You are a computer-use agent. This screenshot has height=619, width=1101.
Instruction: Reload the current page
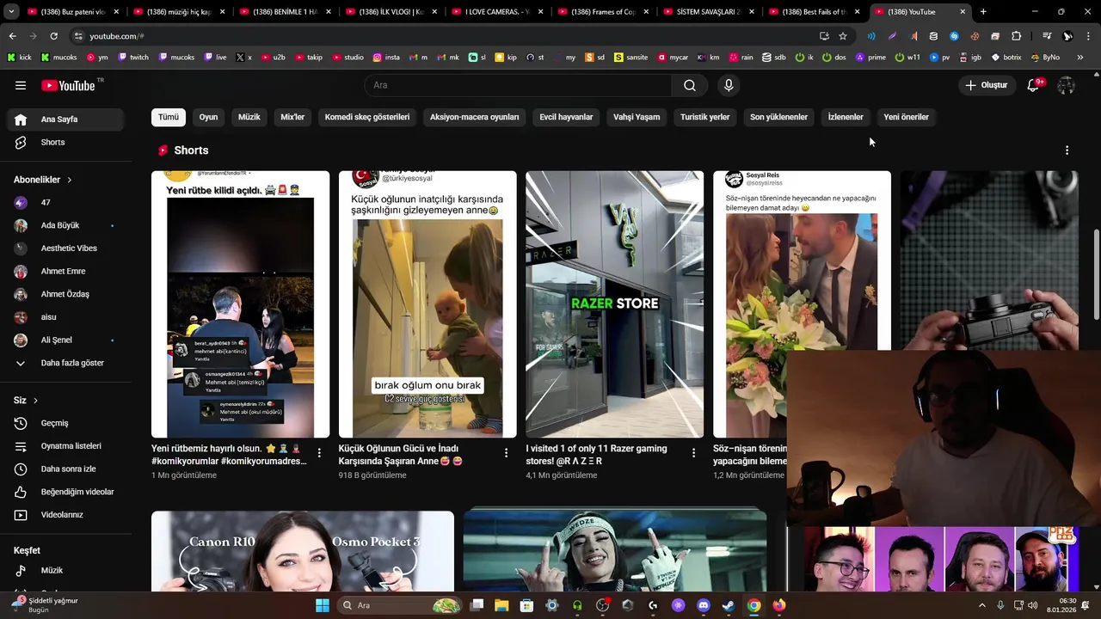[53, 36]
